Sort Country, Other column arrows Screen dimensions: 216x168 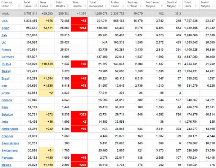point(19,6)
